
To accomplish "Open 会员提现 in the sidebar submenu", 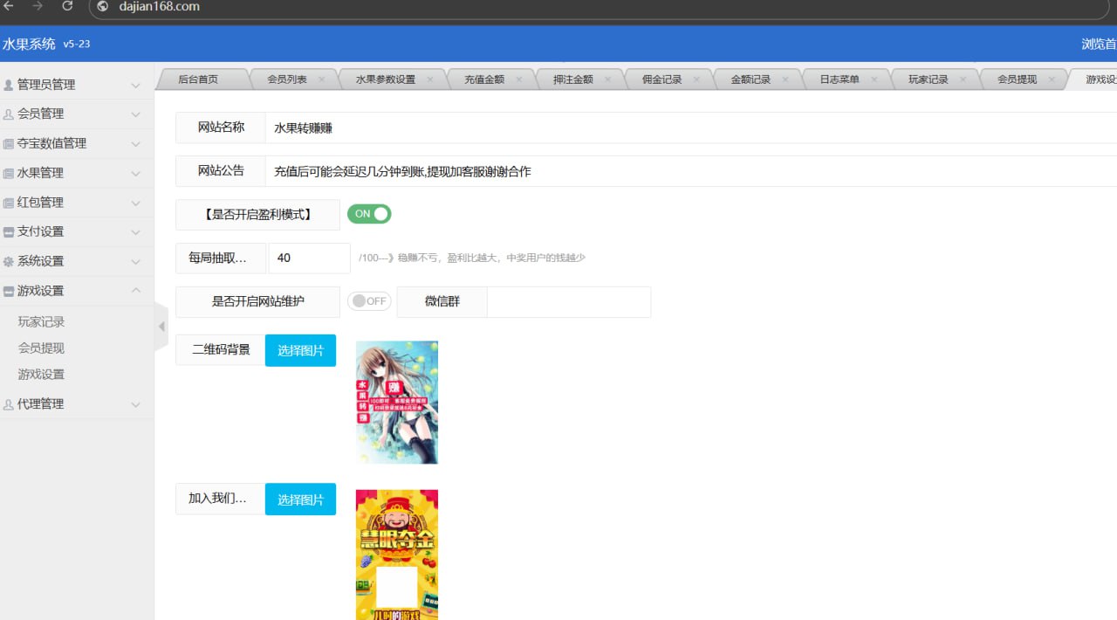I will pyautogui.click(x=41, y=348).
